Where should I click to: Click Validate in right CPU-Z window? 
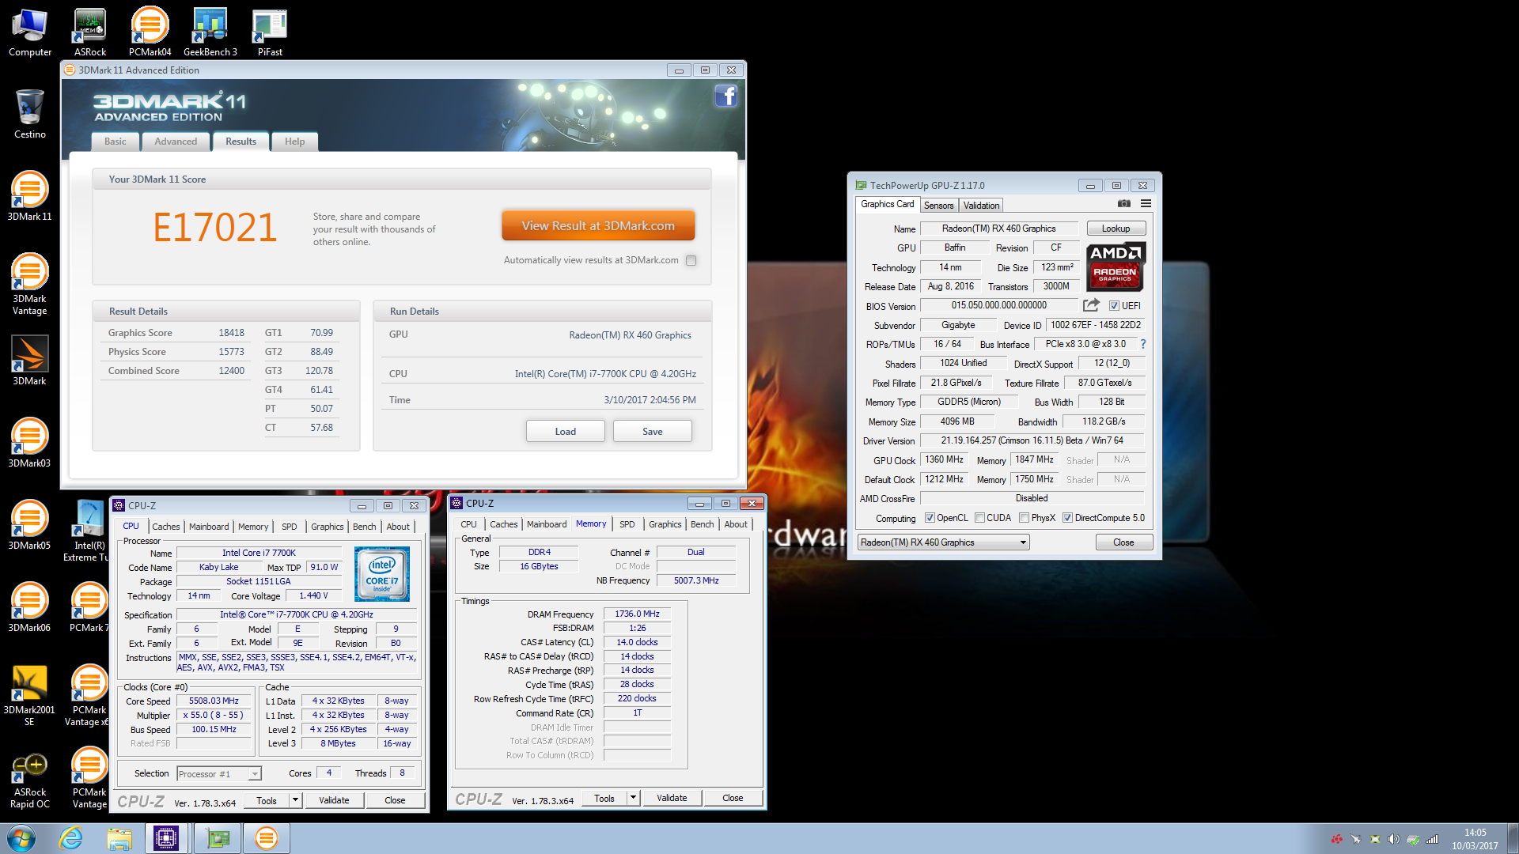672,798
